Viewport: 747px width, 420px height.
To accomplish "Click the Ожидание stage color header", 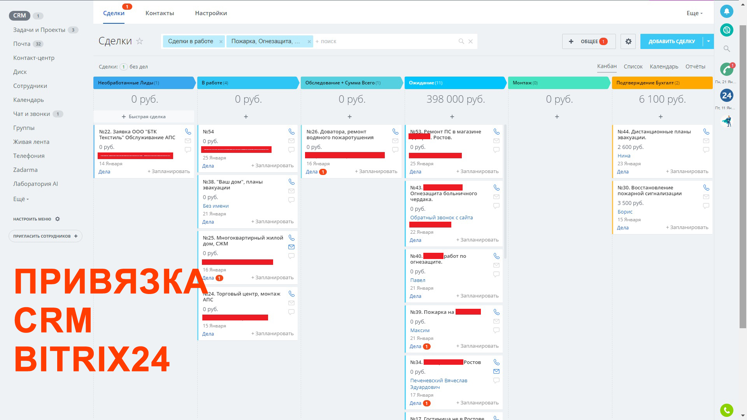I will pos(454,83).
